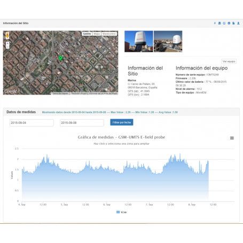Click the 'Datos de medidas' panel title
Viewport: 243px width, 243px height.
click(21, 112)
